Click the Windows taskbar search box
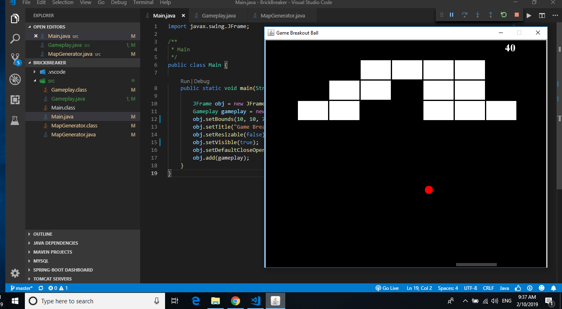 click(95, 301)
